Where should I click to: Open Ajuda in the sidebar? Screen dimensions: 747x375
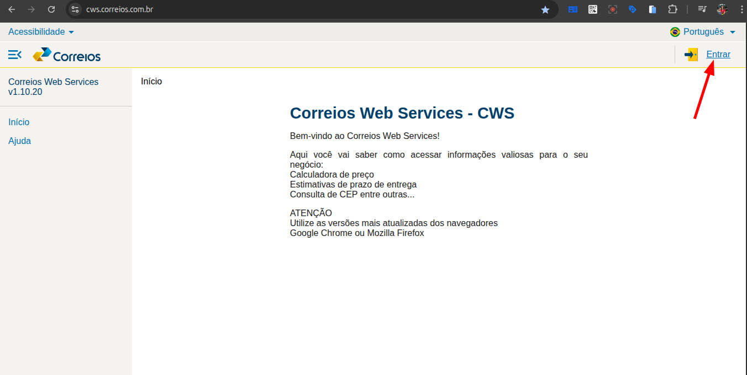pyautogui.click(x=20, y=141)
